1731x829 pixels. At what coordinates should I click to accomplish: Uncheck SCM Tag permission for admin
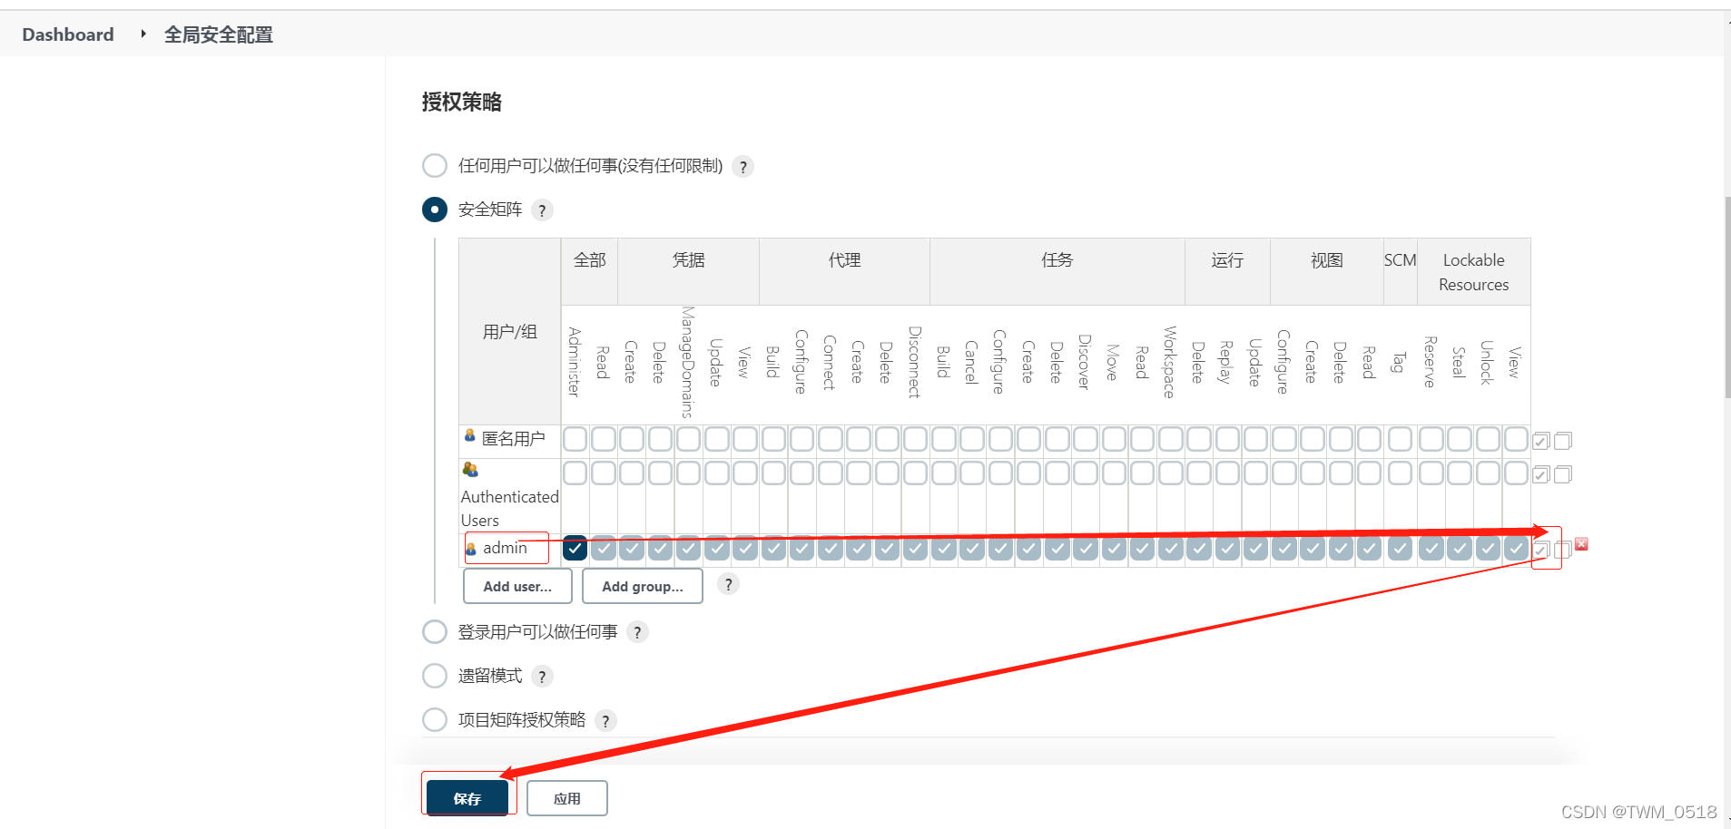[1400, 548]
